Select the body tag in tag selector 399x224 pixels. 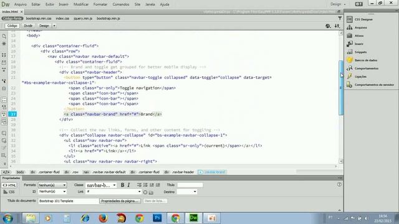point(20,172)
